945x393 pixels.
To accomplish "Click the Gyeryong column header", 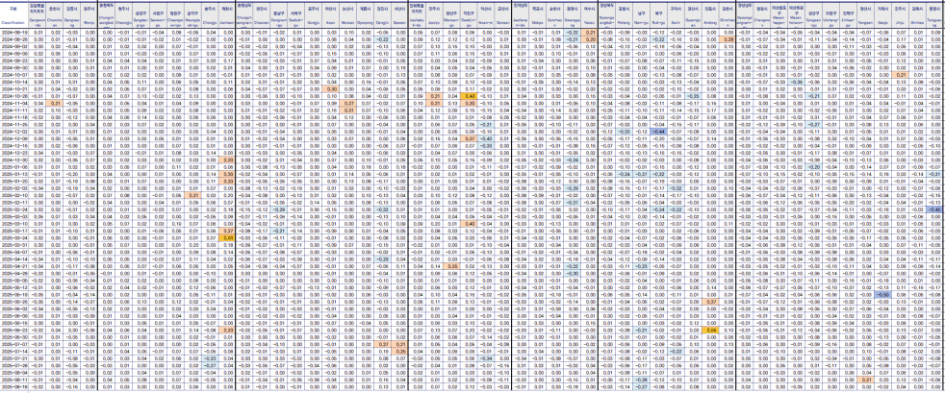I will pos(366,15).
